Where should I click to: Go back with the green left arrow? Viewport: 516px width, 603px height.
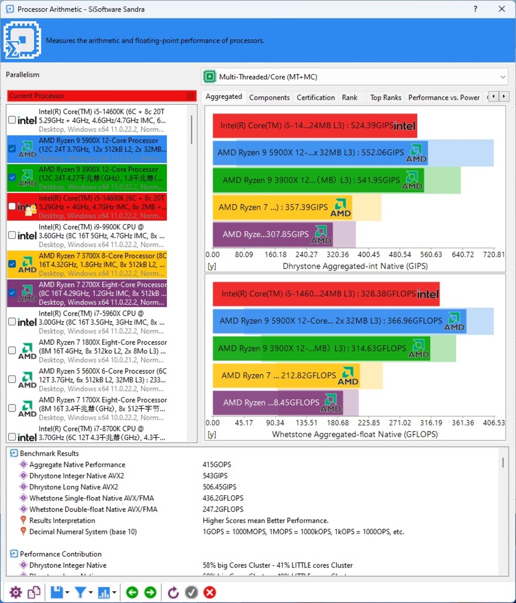click(x=132, y=592)
